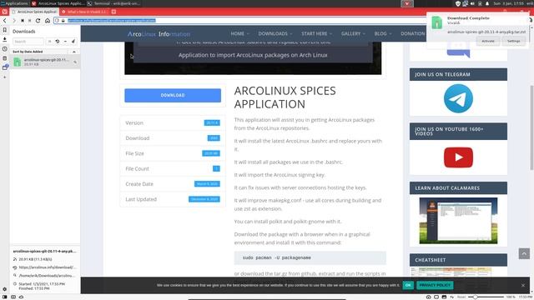
Task: Click the ArcoLinux Information site logo
Action: (159, 34)
